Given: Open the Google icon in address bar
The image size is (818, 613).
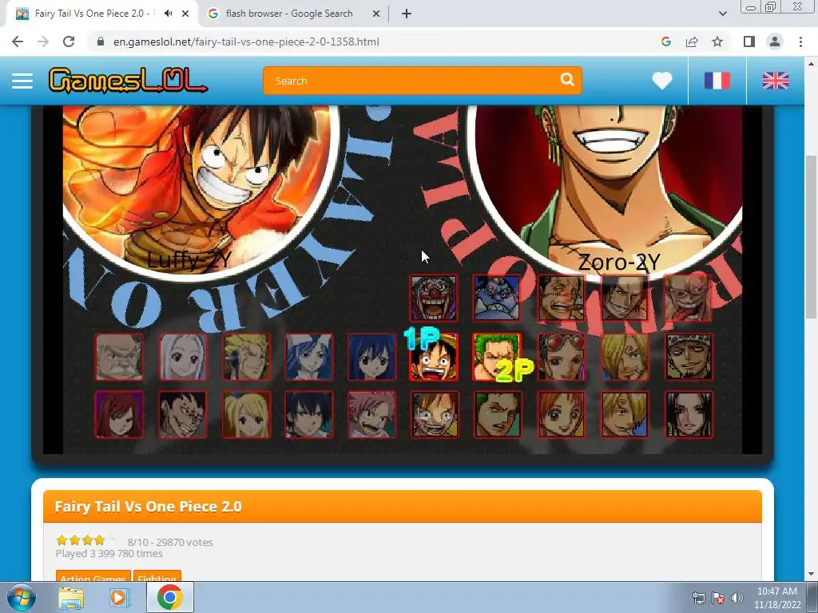Looking at the screenshot, I should (665, 42).
